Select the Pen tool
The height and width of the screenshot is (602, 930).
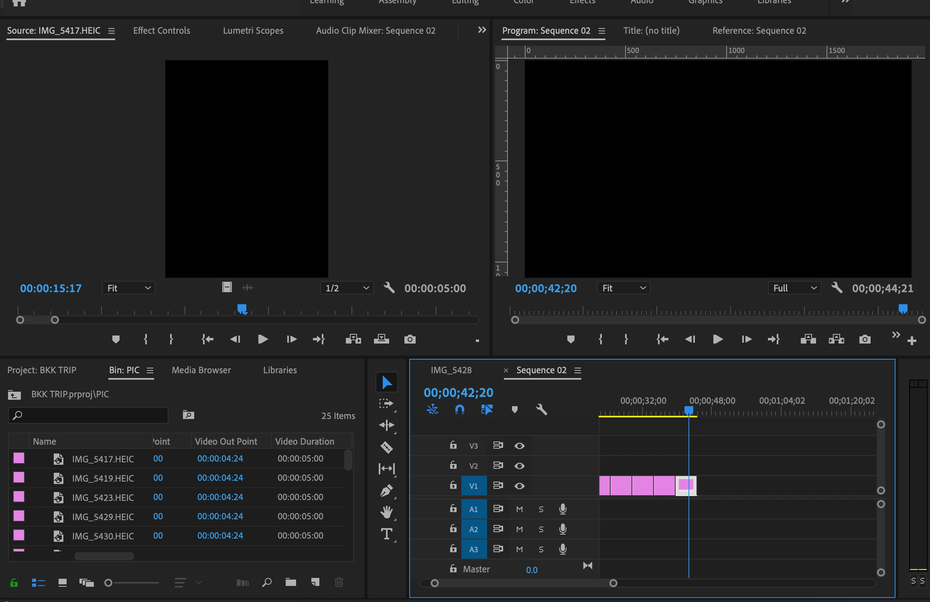tap(386, 490)
